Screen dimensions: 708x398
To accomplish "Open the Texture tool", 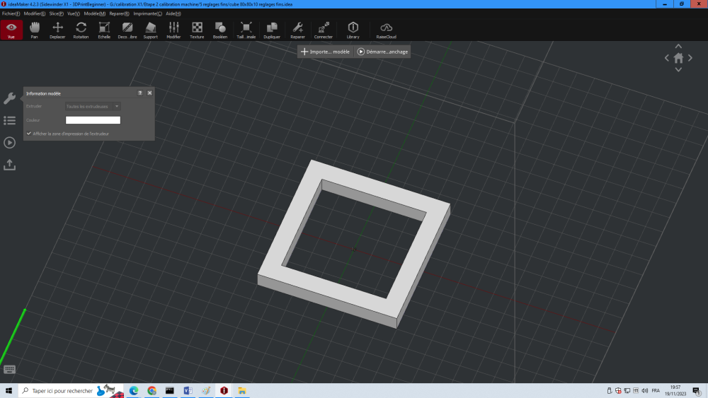I will coord(197,30).
